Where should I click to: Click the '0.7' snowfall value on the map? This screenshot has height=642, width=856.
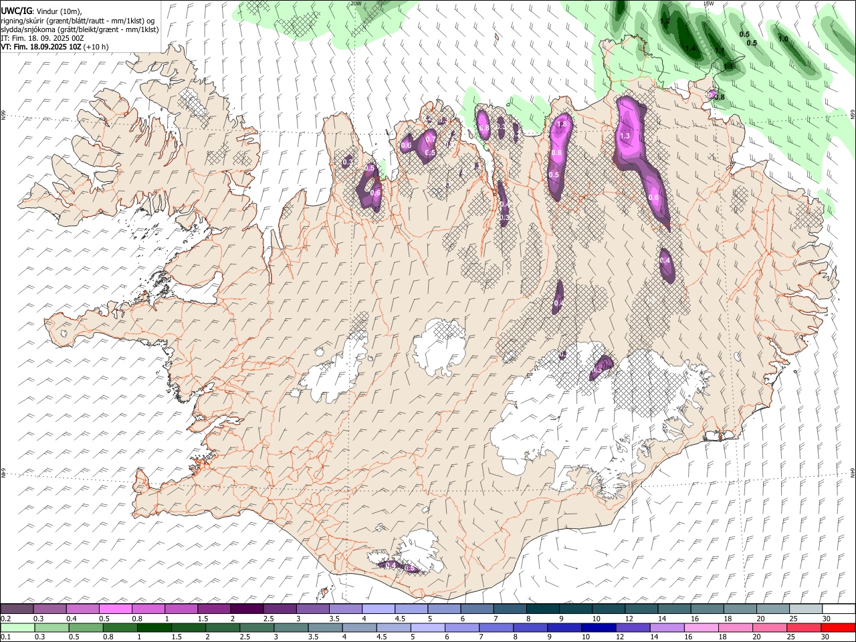(x=430, y=139)
